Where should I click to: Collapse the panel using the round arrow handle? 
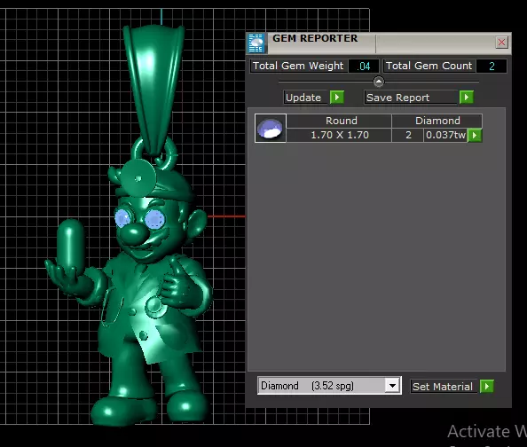[x=379, y=82]
